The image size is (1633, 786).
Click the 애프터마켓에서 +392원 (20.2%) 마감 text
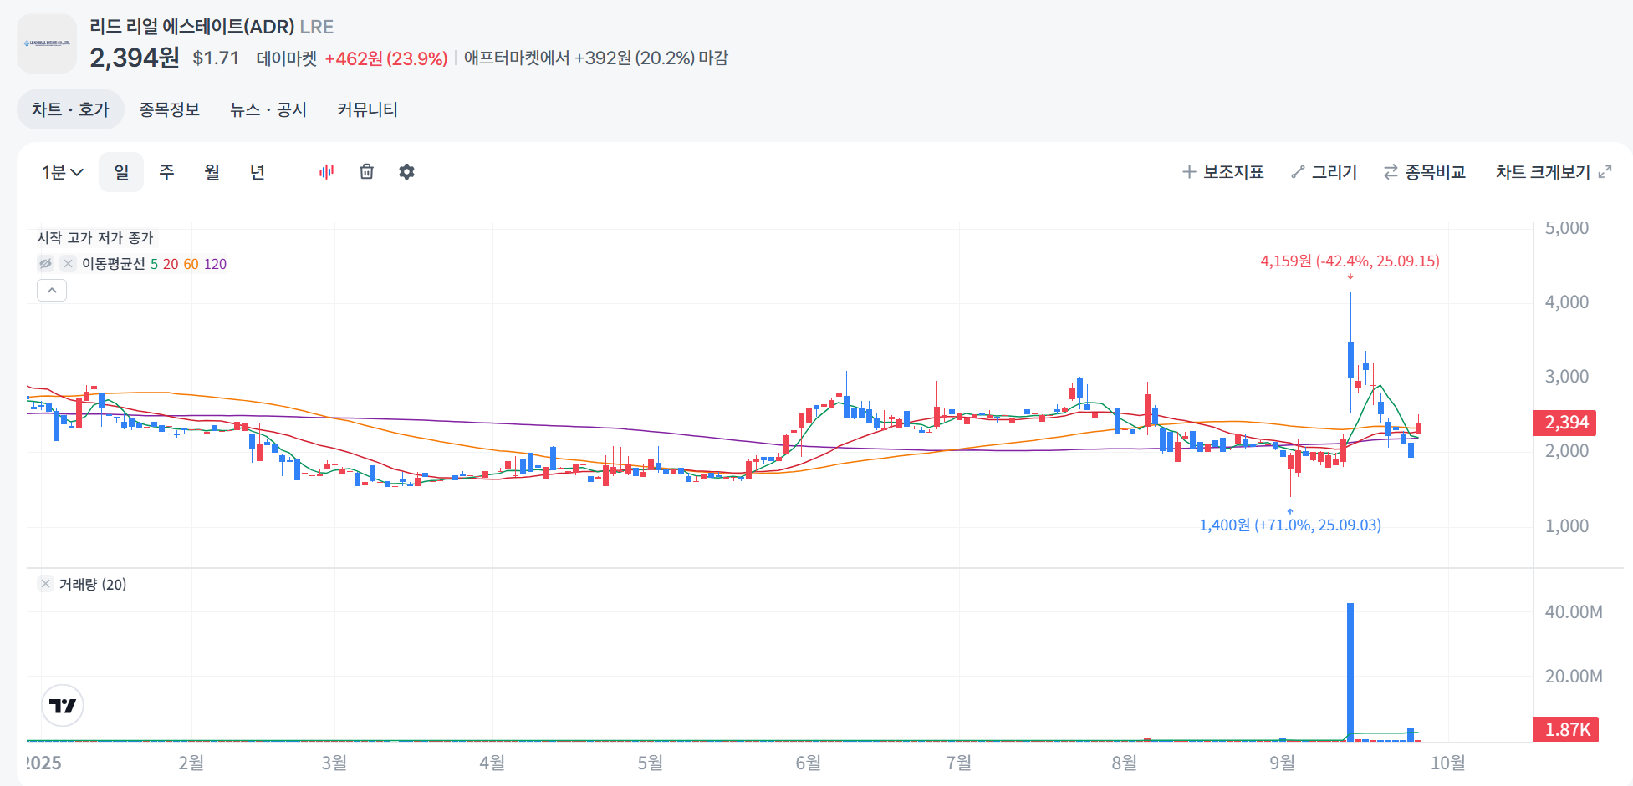596,58
